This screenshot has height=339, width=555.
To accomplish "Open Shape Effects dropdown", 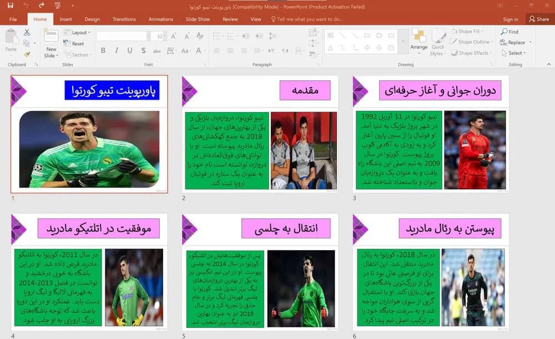I will point(472,53).
